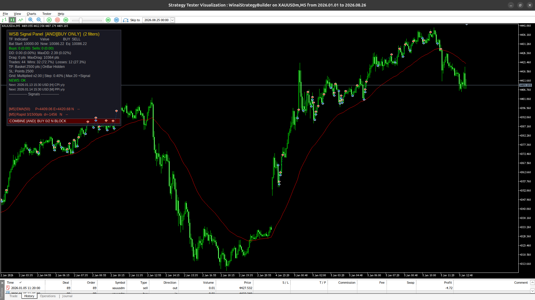535x300 pixels.
Task: Open the Help menu
Action: coord(61,14)
